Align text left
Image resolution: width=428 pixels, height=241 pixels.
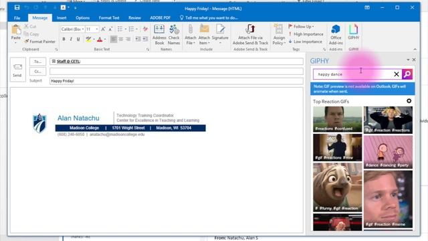(x=114, y=39)
